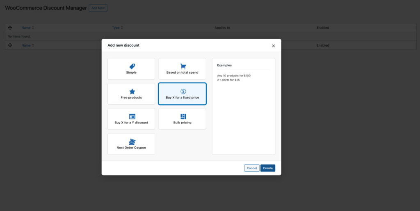Viewport: 420px width, 211px height.
Task: Click the dollar icon for fixed price
Action: 183,92
